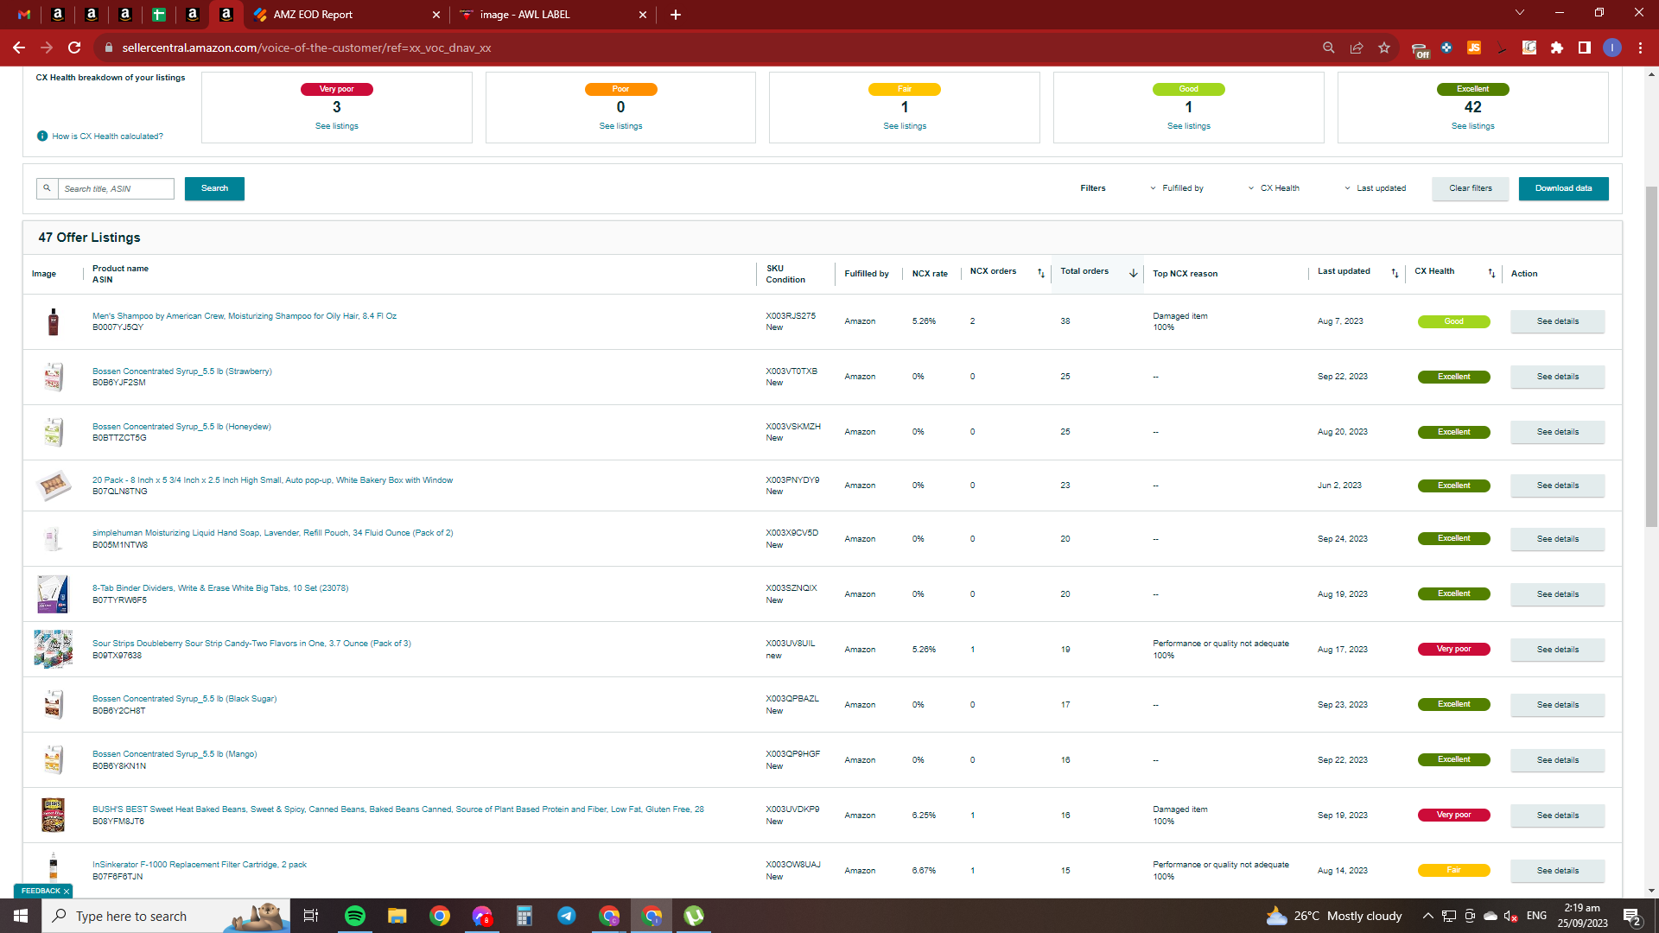
Task: Expand the Last updated filter
Action: pos(1375,188)
